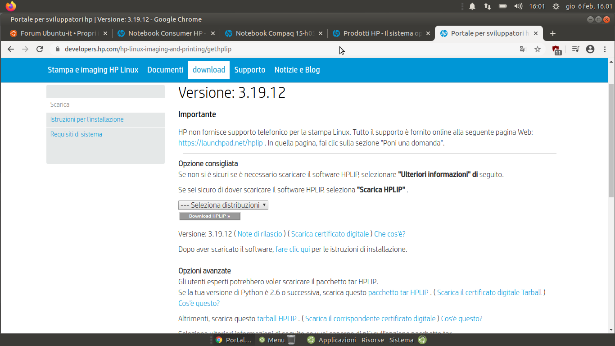Follow the fare clic qui link
The height and width of the screenshot is (346, 615).
coord(293,249)
